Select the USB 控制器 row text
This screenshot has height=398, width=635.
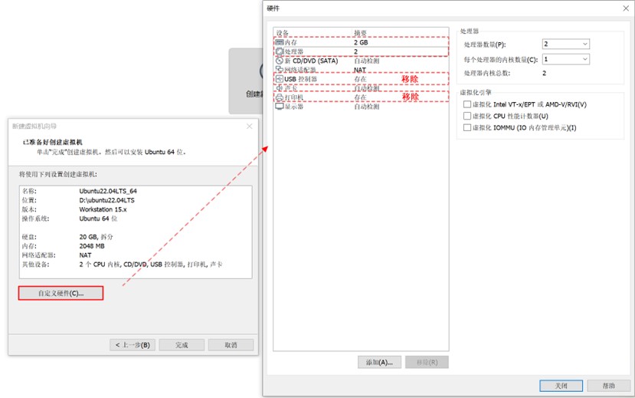click(x=300, y=79)
